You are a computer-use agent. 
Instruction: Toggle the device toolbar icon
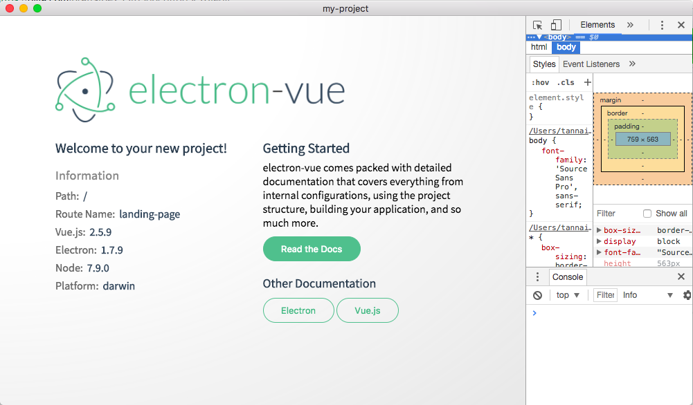pyautogui.click(x=556, y=25)
